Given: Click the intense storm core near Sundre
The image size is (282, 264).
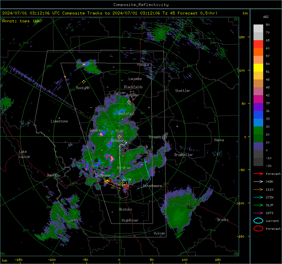Looking at the screenshot, I should pos(101,134).
